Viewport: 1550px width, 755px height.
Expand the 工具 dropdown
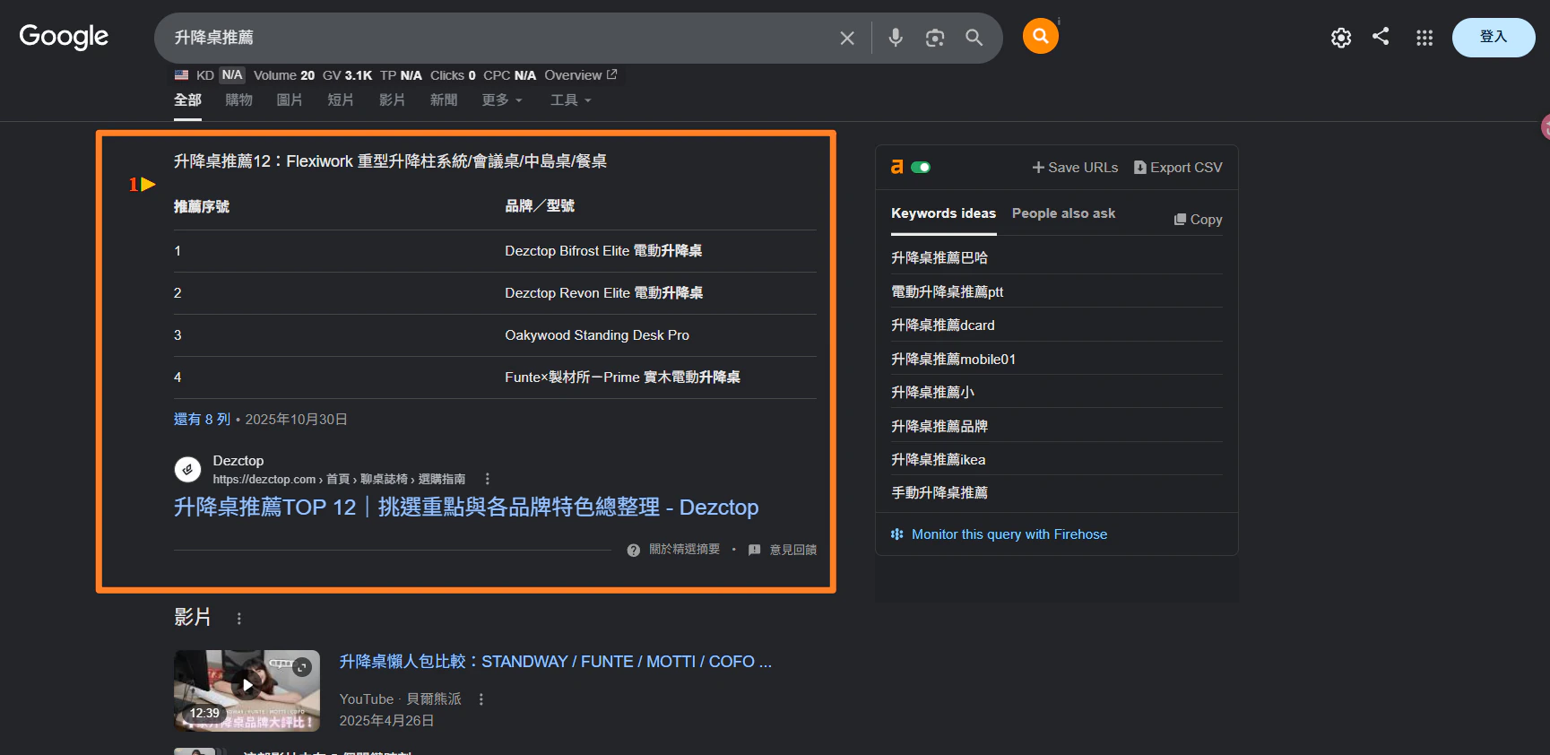coord(571,100)
